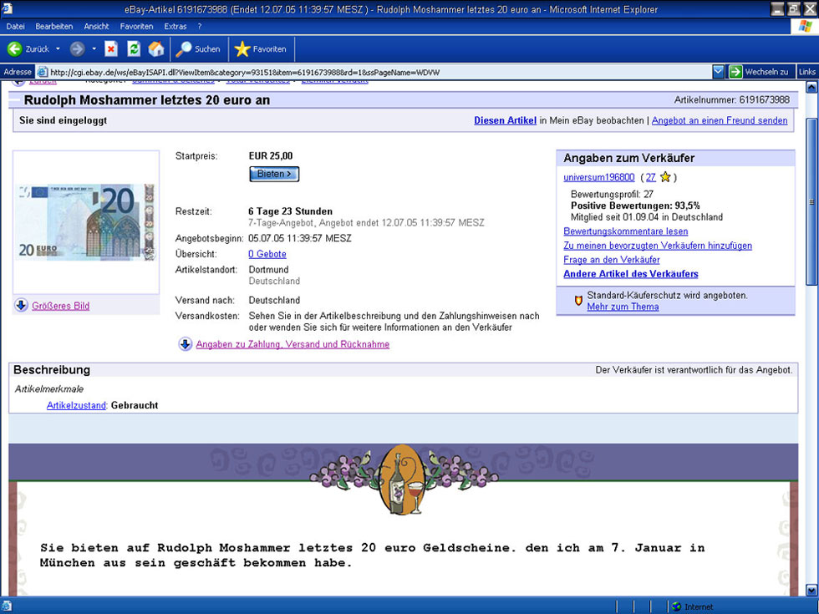The height and width of the screenshot is (614, 819).
Task: Click the forward navigation arrow icon
Action: click(77, 49)
